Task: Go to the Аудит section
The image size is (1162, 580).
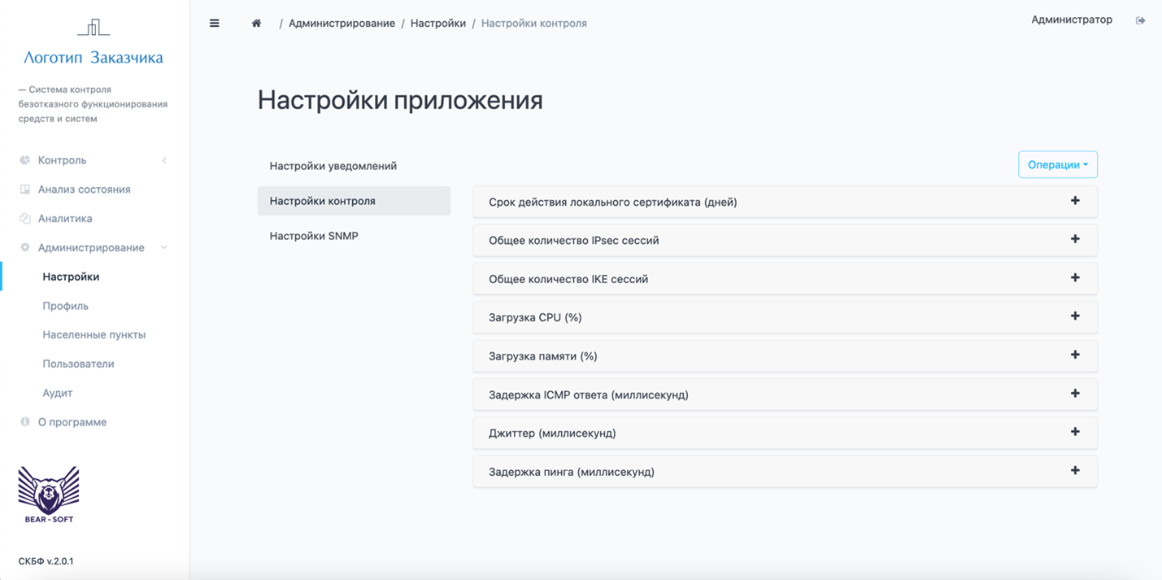Action: click(56, 392)
